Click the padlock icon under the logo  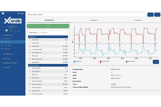(19, 30)
